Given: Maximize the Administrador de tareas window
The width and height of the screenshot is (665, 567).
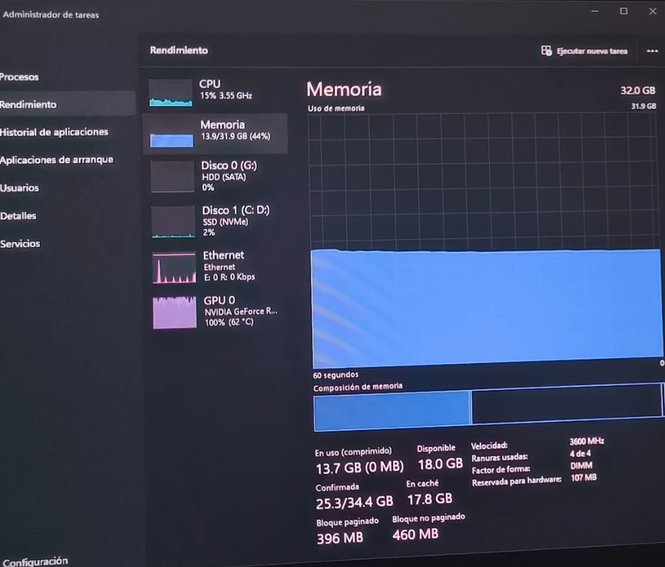Looking at the screenshot, I should pos(623,11).
